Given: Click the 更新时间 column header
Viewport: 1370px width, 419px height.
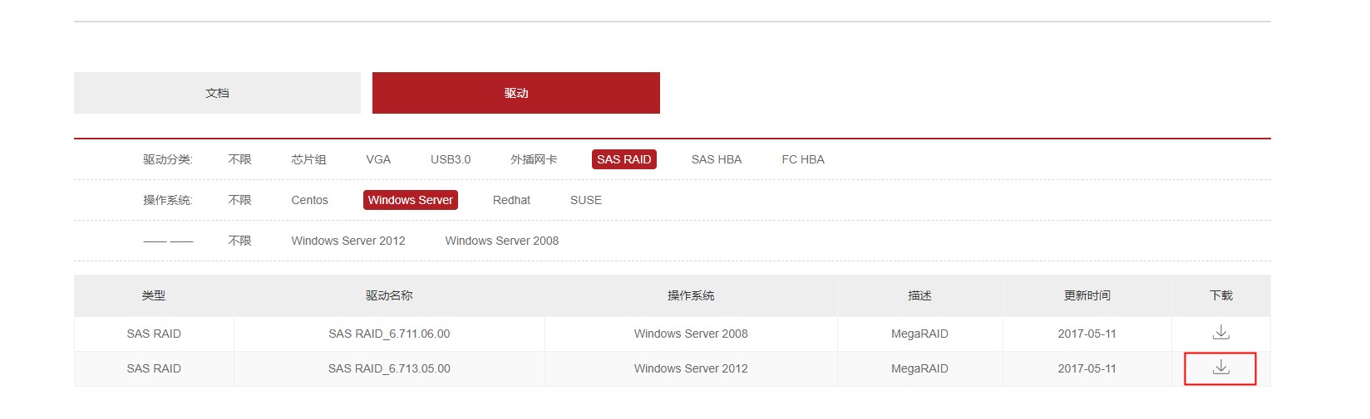Looking at the screenshot, I should click(1087, 295).
